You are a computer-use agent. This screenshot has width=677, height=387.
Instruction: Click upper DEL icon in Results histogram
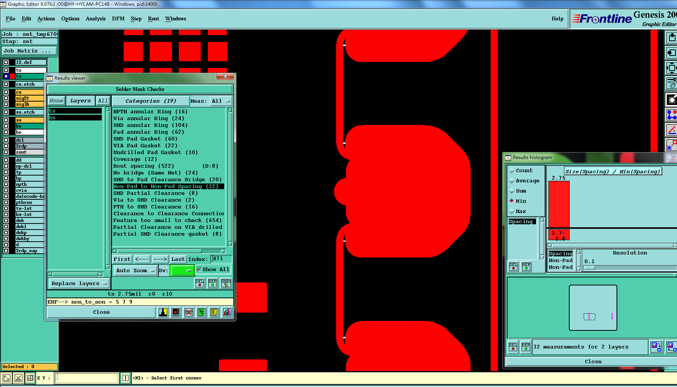pos(513,267)
